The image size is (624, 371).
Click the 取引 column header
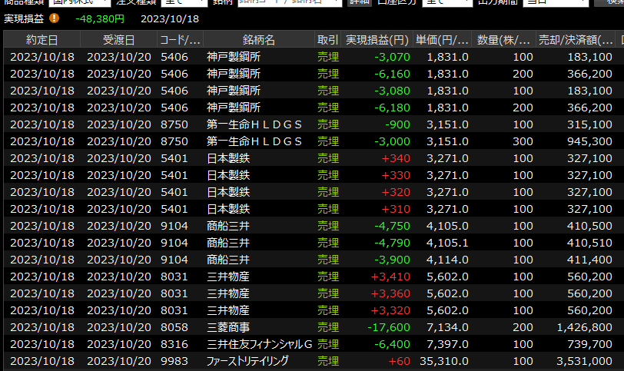click(327, 39)
